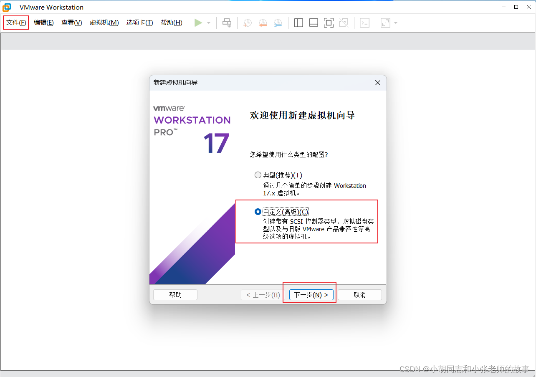Open the 文件(F) menu
Viewport: 536px width, 377px height.
point(16,23)
